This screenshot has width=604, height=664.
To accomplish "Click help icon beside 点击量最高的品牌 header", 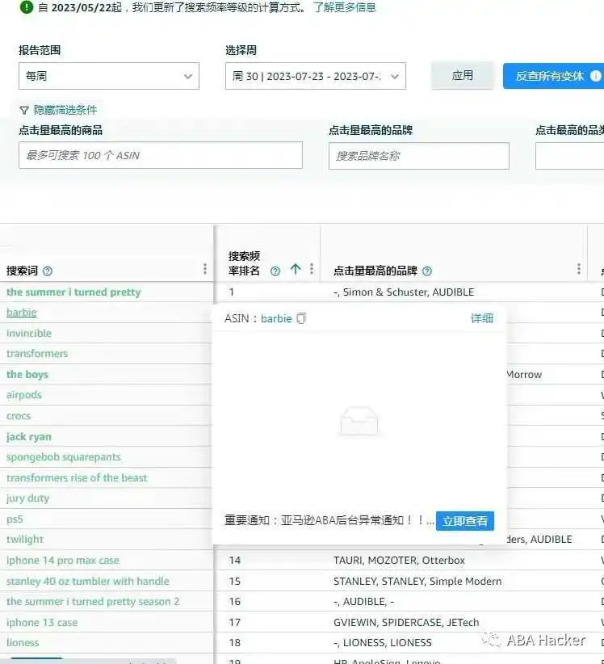I will [427, 271].
